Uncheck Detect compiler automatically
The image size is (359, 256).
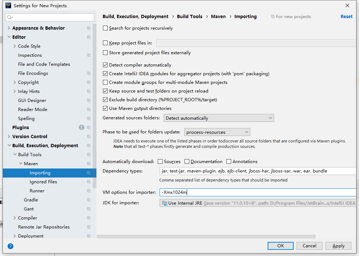point(105,65)
